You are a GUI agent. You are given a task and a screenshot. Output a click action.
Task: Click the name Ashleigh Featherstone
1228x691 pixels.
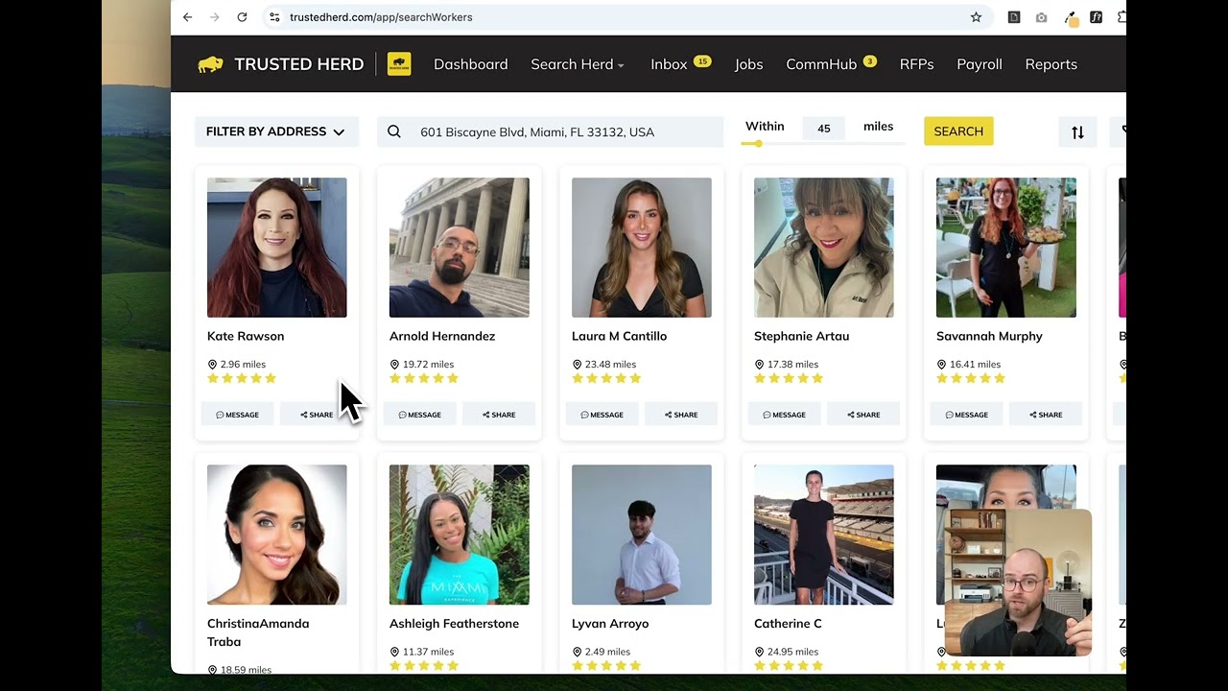click(x=454, y=624)
